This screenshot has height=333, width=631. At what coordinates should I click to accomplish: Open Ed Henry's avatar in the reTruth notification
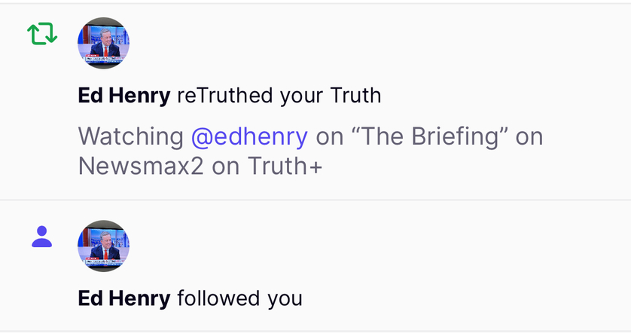[x=104, y=43]
